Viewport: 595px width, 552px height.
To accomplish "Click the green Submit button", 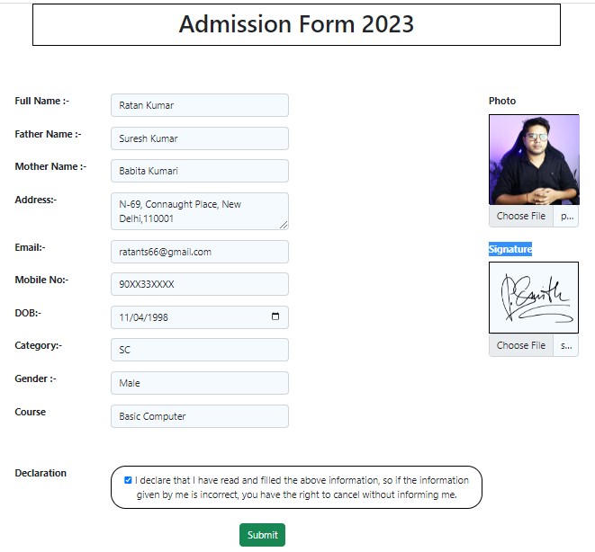I will point(262,535).
